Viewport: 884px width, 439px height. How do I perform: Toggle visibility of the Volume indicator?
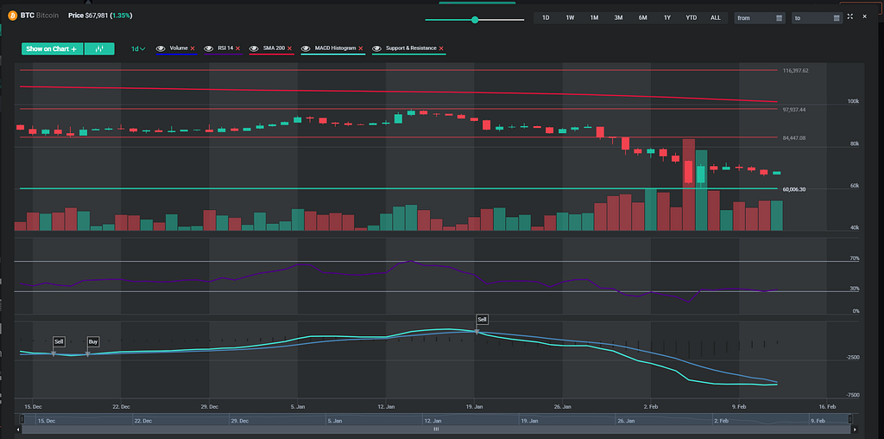coord(161,48)
